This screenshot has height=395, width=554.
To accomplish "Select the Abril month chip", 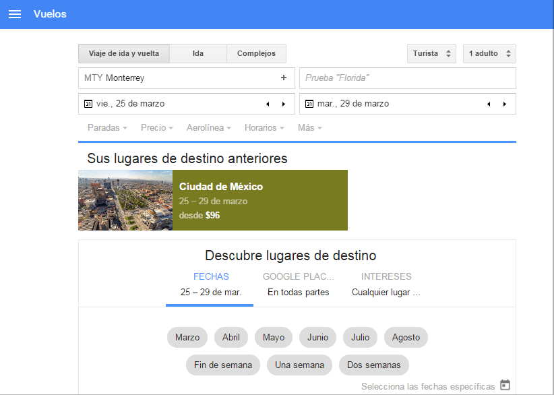I will pyautogui.click(x=230, y=337).
